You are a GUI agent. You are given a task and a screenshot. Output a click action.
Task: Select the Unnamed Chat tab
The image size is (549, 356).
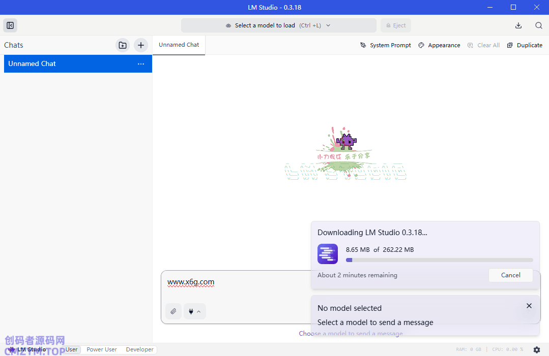(179, 45)
